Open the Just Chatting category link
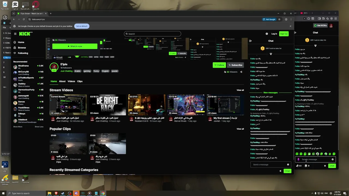The height and width of the screenshot is (196, 349). [67, 71]
